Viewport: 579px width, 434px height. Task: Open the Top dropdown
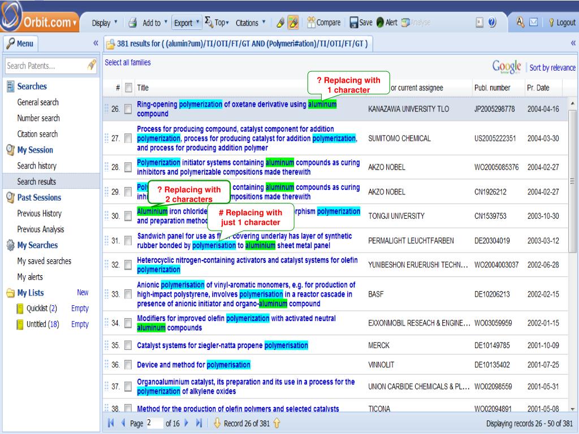point(222,23)
